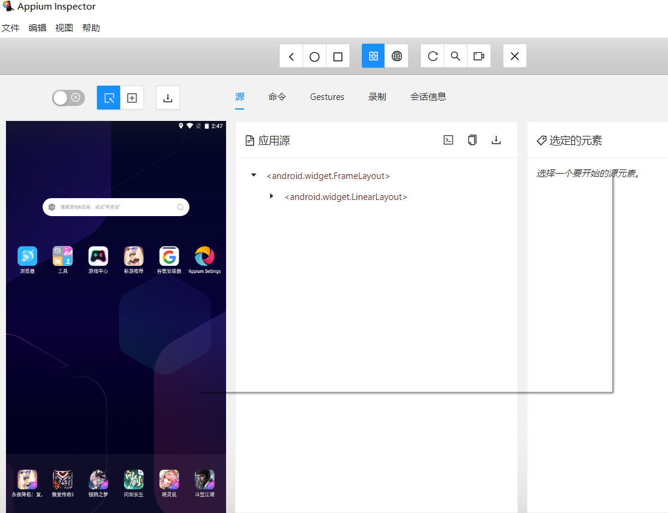Click the 选择一个要开始的源元素 hint text
Image resolution: width=668 pixels, height=513 pixels.
click(588, 174)
